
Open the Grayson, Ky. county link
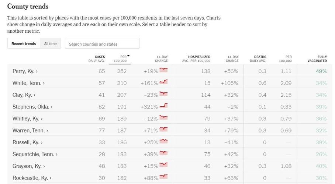point(28,166)
